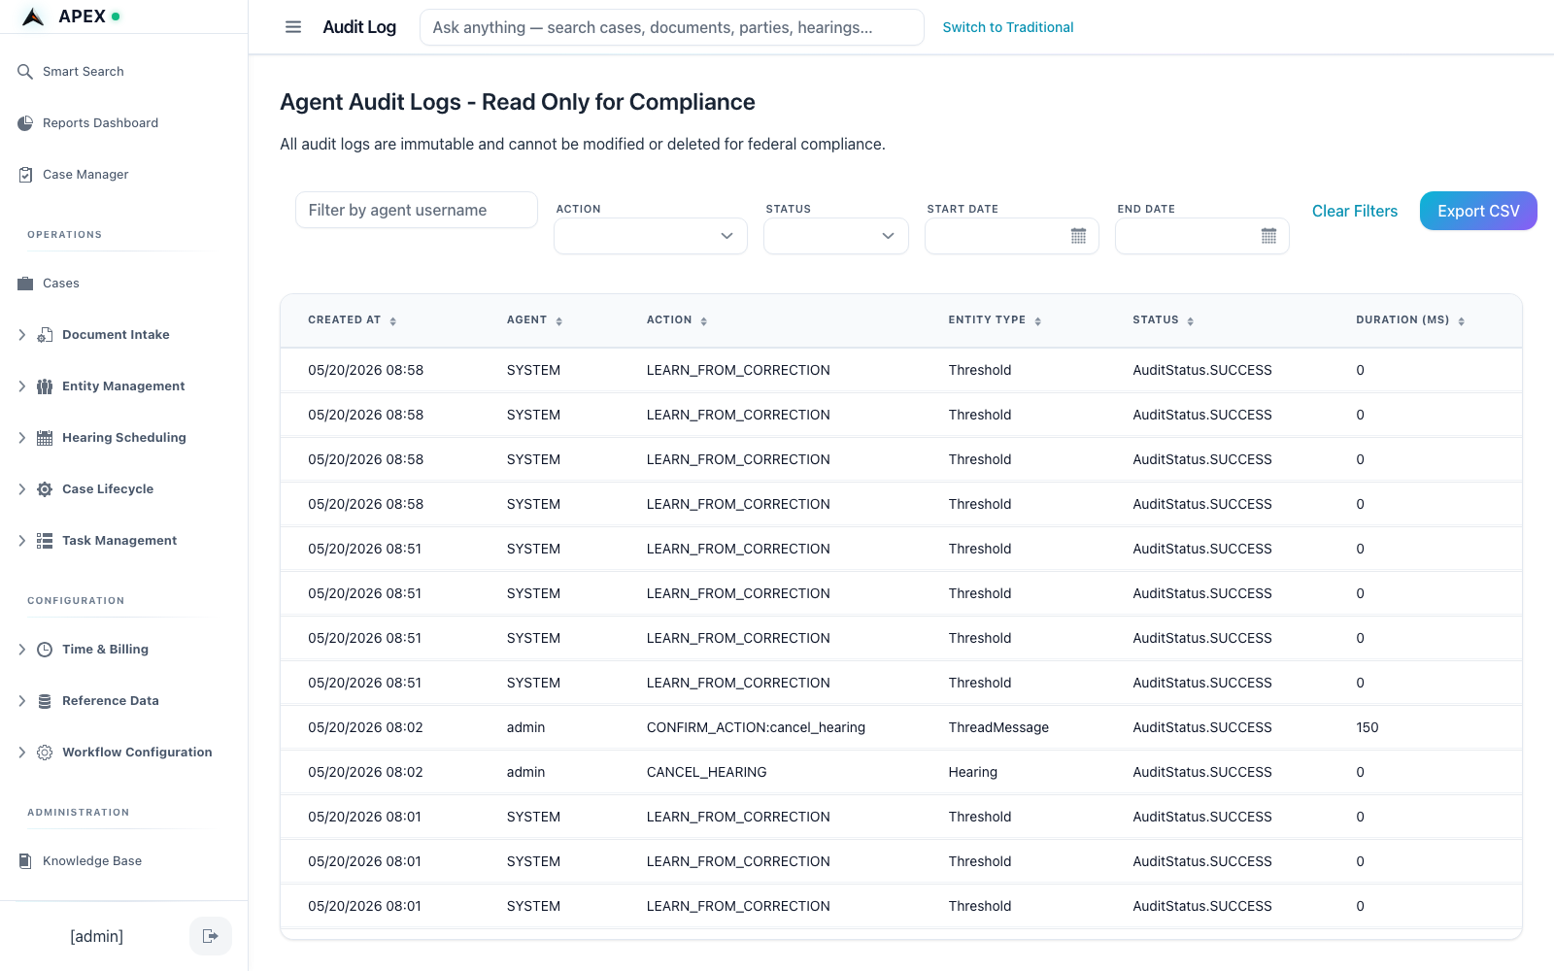Click the Hearing entity type cell

coord(972,772)
